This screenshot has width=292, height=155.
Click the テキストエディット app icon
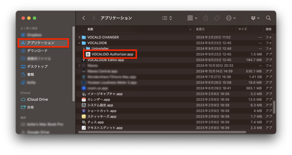[84, 128]
